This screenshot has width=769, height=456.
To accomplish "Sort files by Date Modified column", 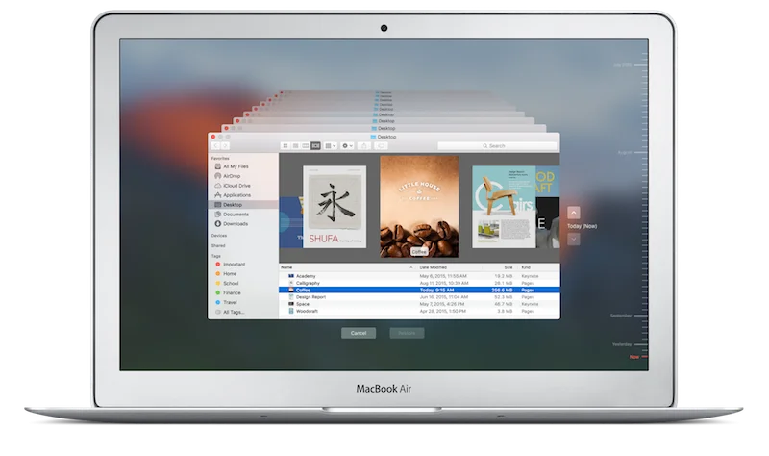I will coord(449,267).
